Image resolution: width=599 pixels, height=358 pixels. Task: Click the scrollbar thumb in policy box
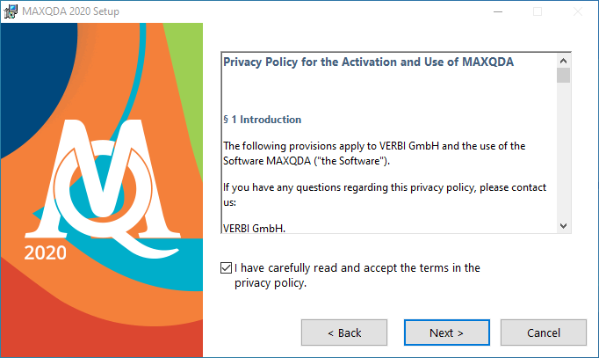pyautogui.click(x=563, y=76)
